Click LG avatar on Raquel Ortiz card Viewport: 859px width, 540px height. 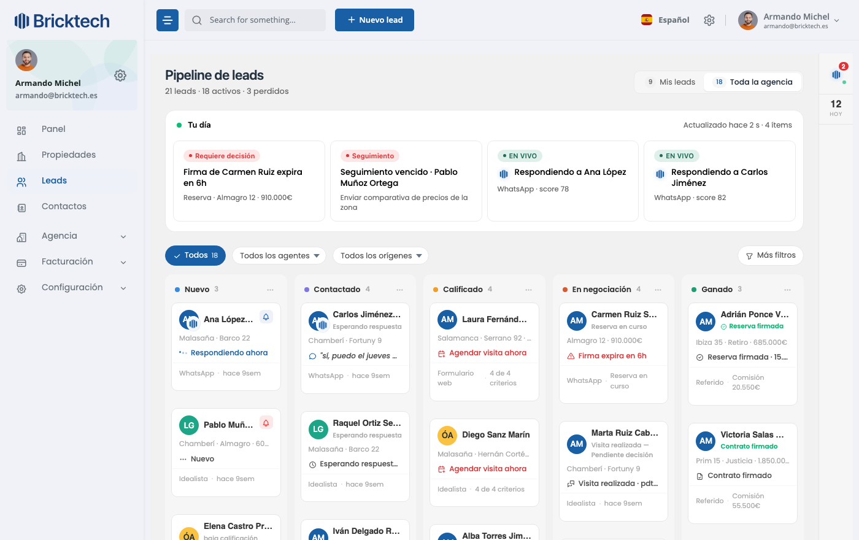[318, 430]
